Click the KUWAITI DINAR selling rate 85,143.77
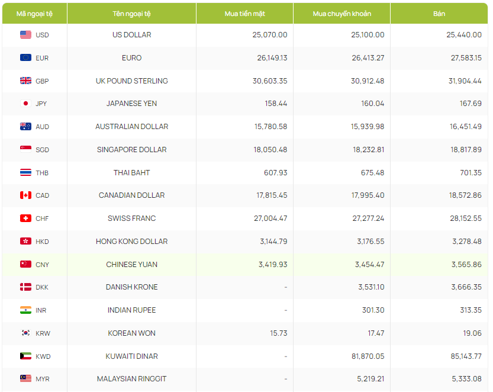The image size is (493, 392). 464,356
